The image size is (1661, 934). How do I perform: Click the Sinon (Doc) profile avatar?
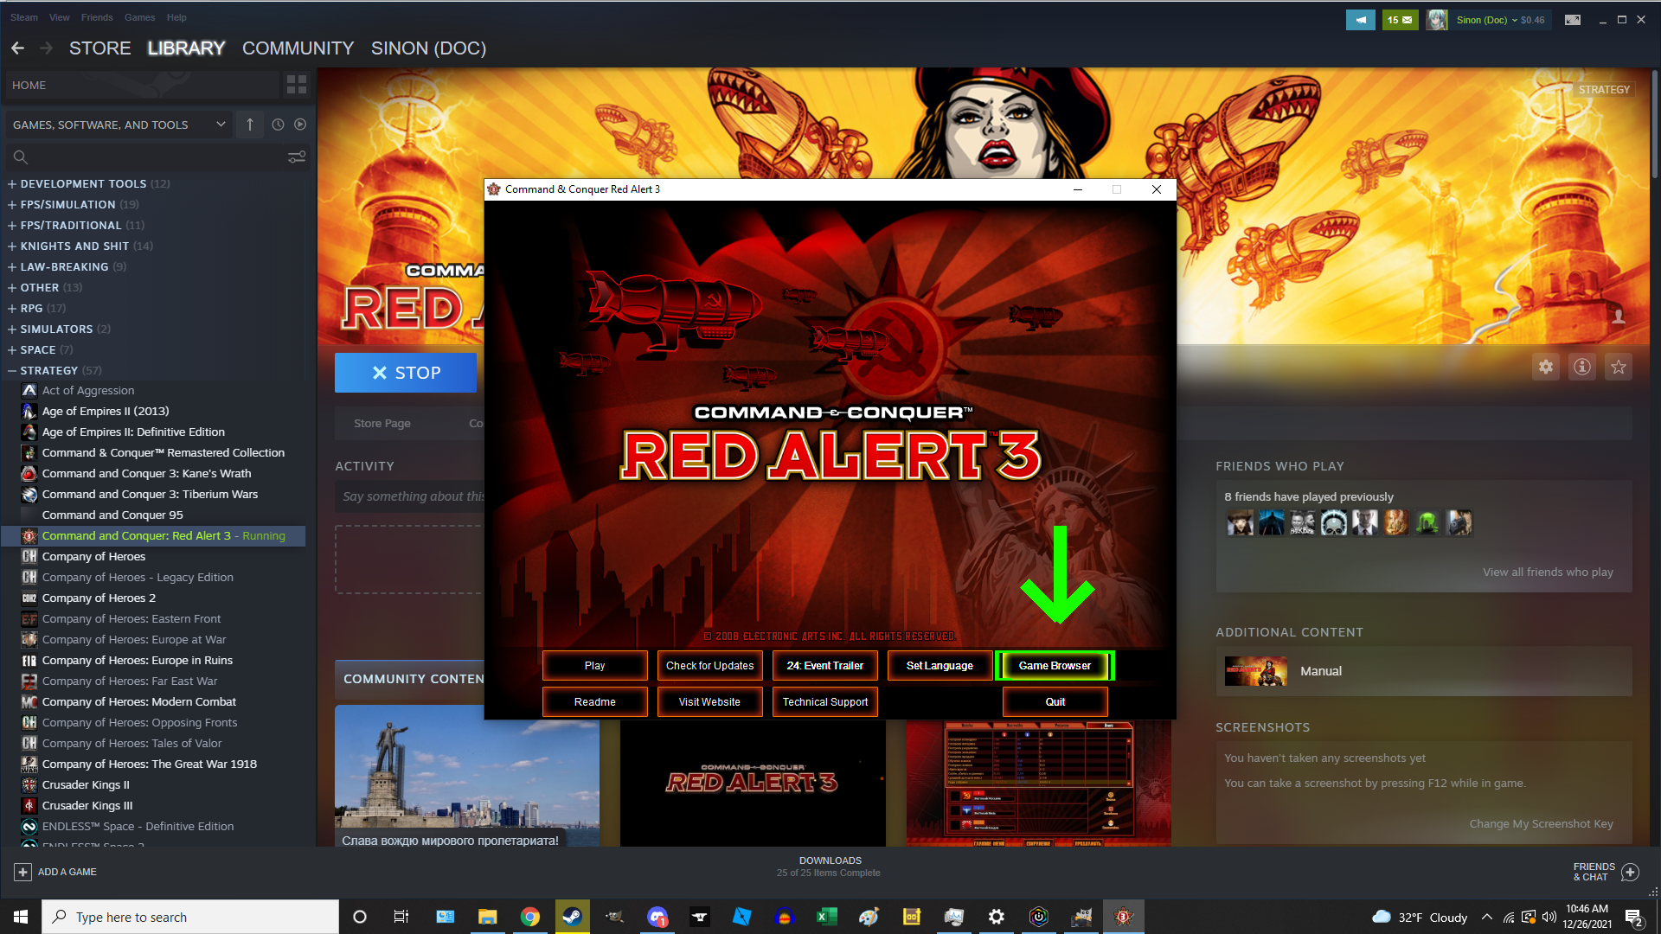[1437, 20]
